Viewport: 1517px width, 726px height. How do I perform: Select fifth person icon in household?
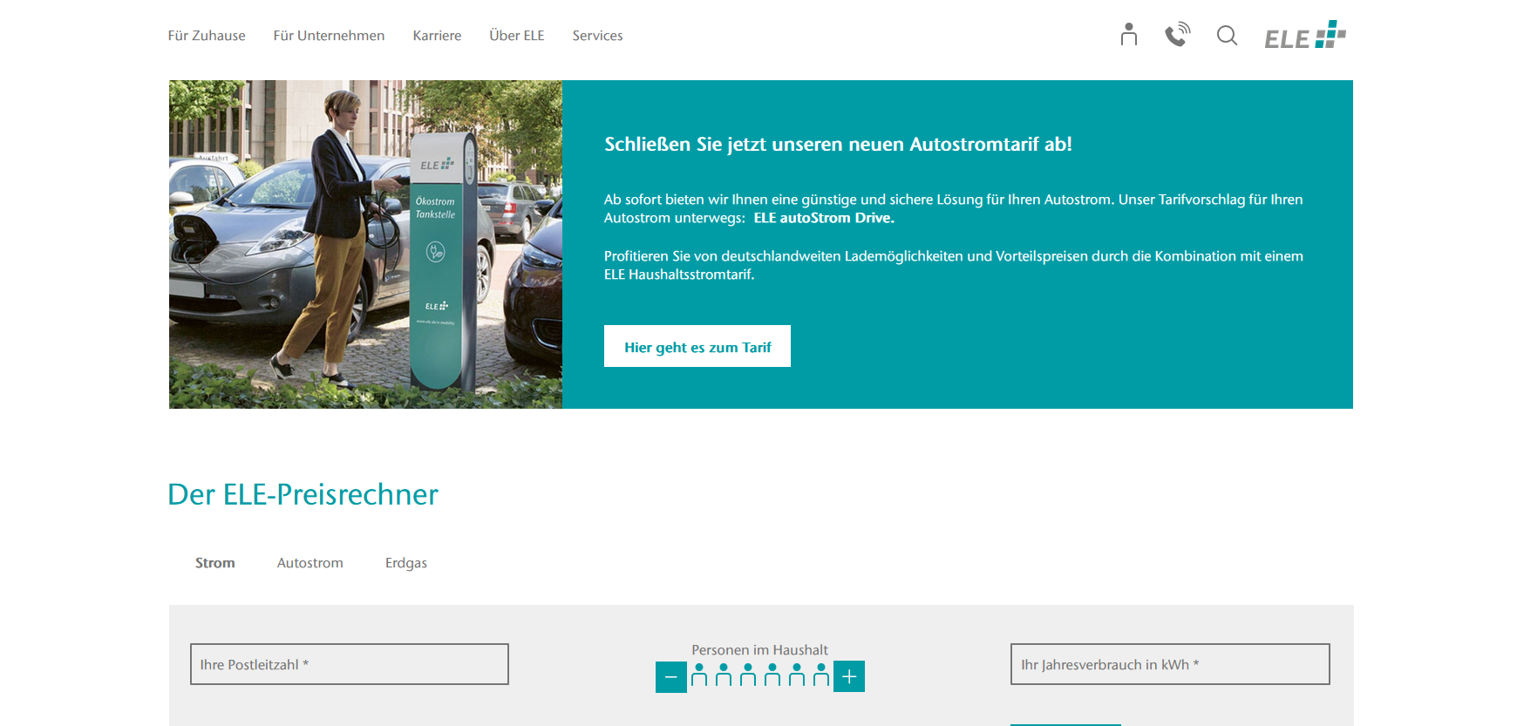click(797, 675)
